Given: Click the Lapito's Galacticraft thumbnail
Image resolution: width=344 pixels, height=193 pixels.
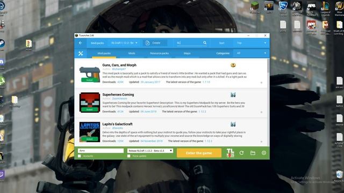Looking at the screenshot, I should [x=90, y=132].
